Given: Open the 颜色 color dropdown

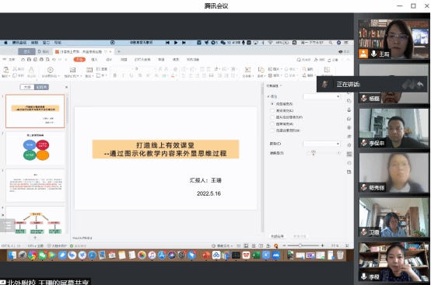Looking at the screenshot, I should pyautogui.click(x=321, y=144).
